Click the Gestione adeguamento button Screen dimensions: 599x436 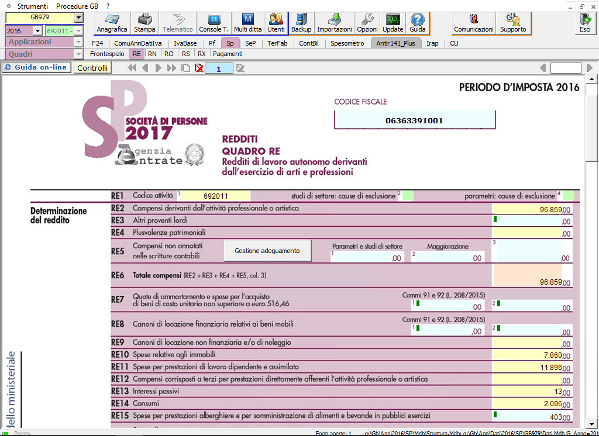coord(267,251)
